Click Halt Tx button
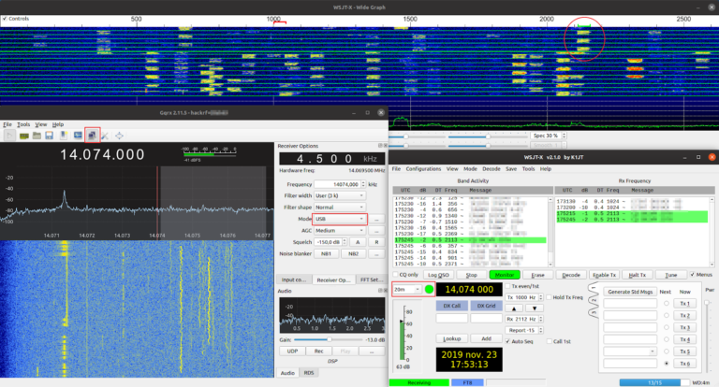Image resolution: width=719 pixels, height=387 pixels. point(638,275)
